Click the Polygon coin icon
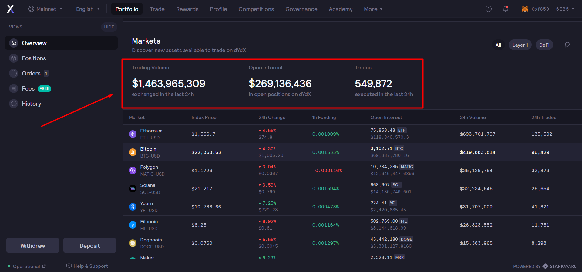Image resolution: width=582 pixels, height=272 pixels. click(x=133, y=170)
